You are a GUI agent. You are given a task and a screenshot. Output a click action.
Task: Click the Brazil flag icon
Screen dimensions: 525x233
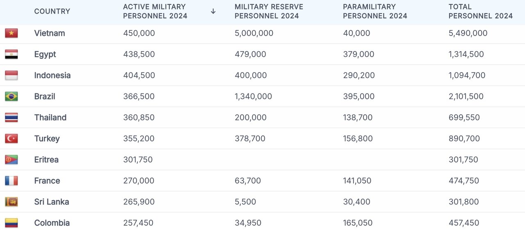pyautogui.click(x=11, y=97)
